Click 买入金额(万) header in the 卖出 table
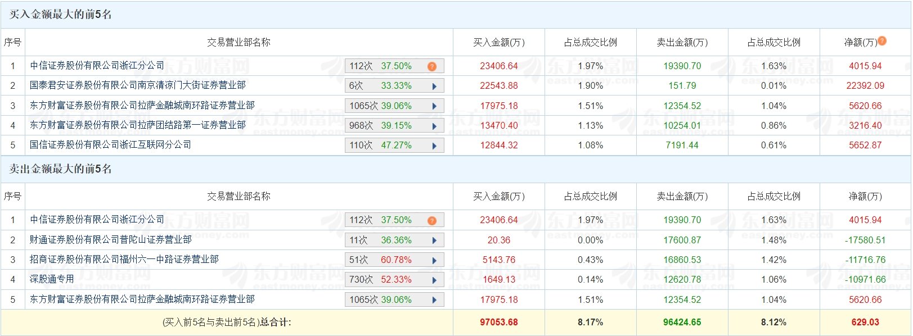The width and height of the screenshot is (913, 336). [x=499, y=196]
